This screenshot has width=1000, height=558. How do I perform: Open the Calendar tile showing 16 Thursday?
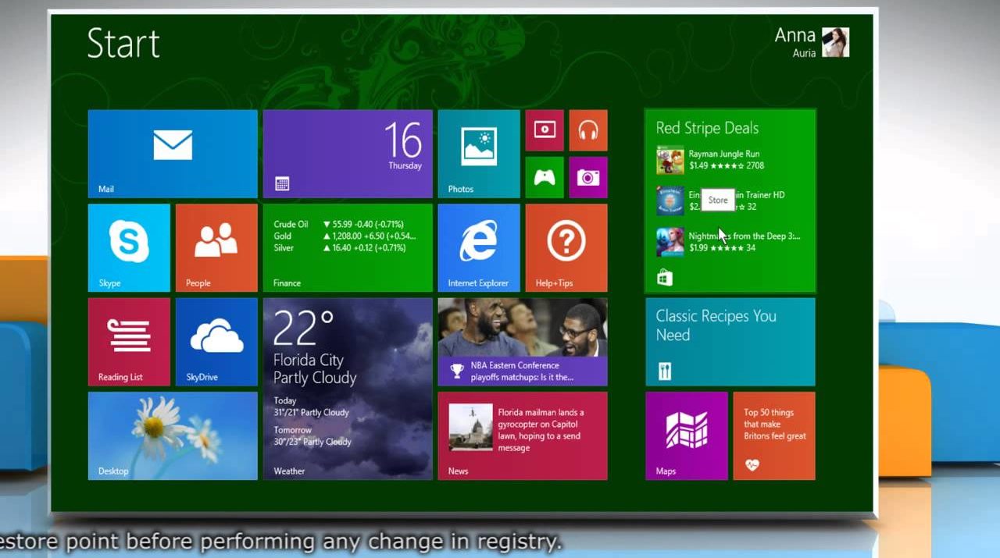[348, 154]
